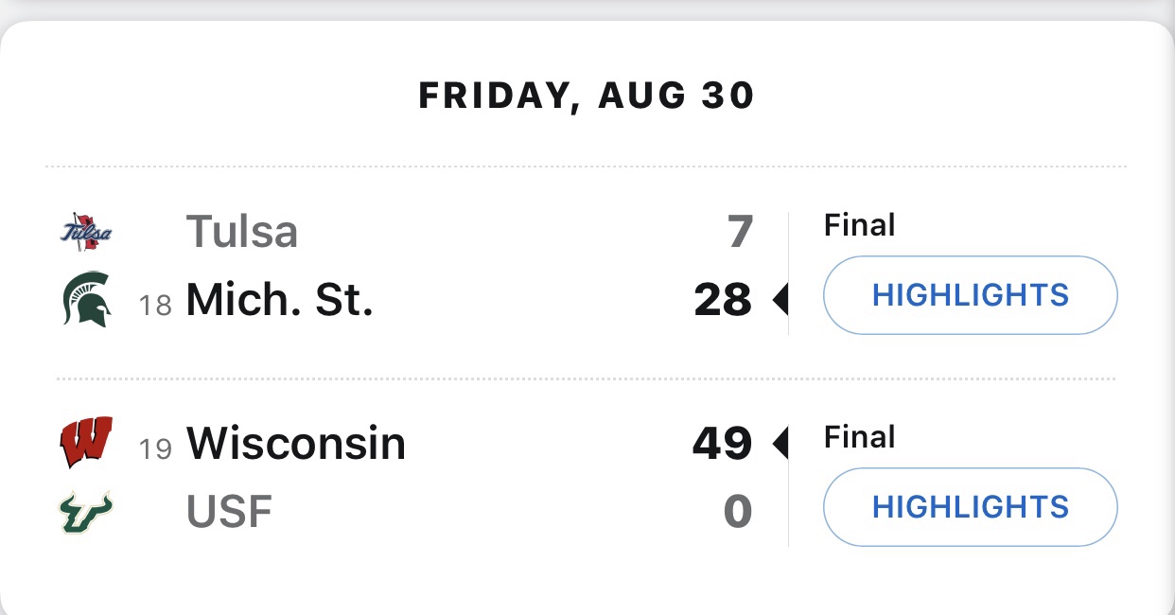
Task: Watch highlights for Tulsa vs Mich. St.
Action: [x=970, y=295]
